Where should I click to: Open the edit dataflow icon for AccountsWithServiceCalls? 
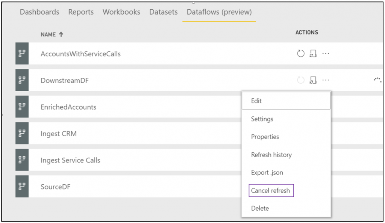click(x=313, y=53)
